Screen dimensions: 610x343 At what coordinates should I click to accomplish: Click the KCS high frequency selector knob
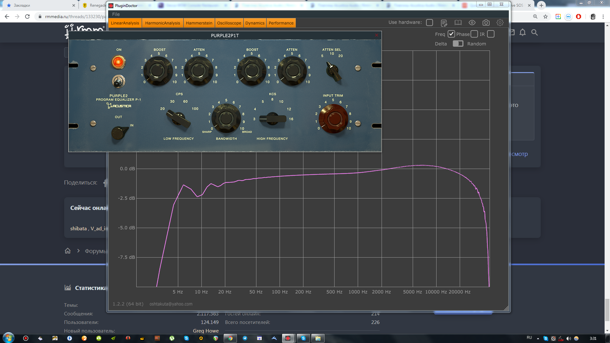pyautogui.click(x=272, y=118)
